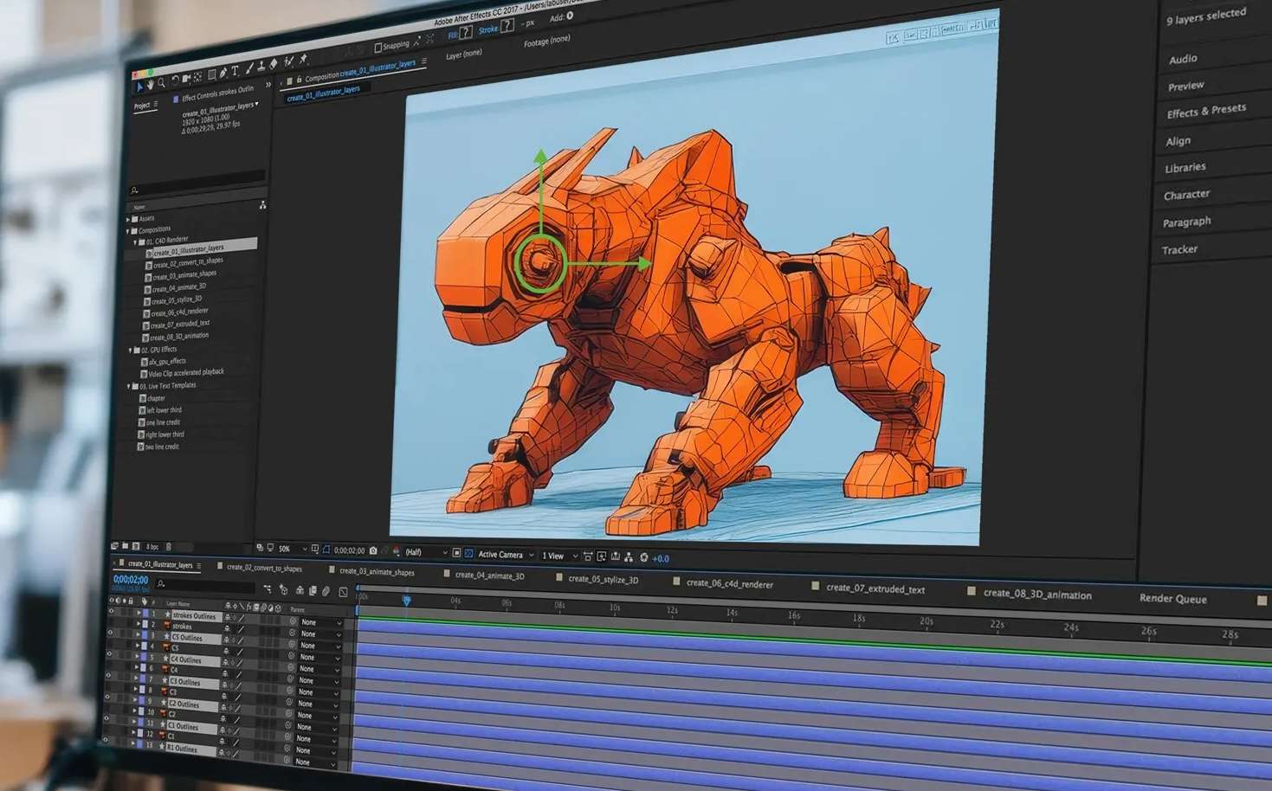Image resolution: width=1272 pixels, height=791 pixels.
Task: Open the (Half) resolution dropdown
Action: 426,552
